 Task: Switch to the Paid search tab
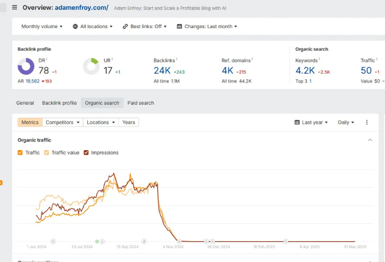coord(141,103)
